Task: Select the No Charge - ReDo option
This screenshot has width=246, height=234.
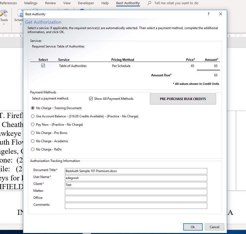Action: [33, 149]
